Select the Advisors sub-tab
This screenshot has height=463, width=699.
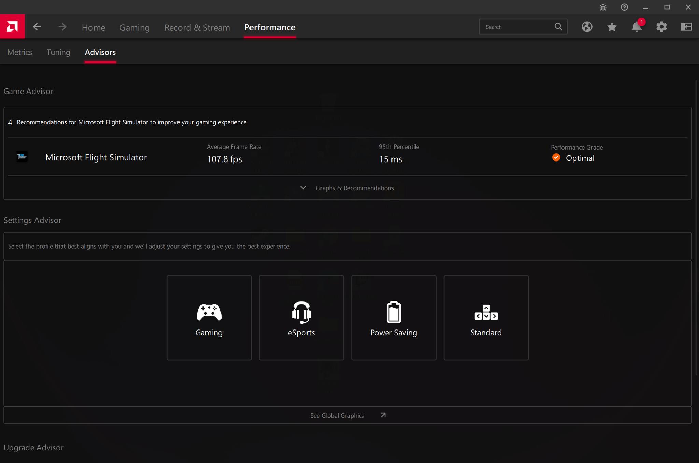(100, 52)
